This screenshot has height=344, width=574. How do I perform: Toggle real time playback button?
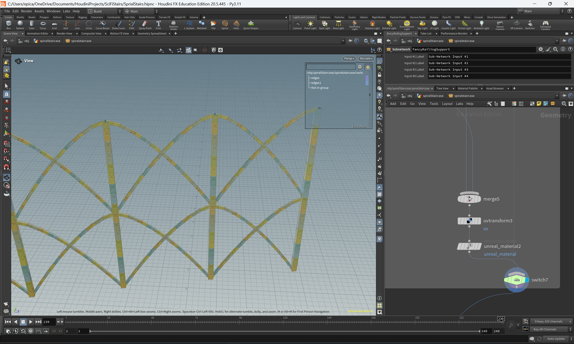pyautogui.click(x=31, y=331)
